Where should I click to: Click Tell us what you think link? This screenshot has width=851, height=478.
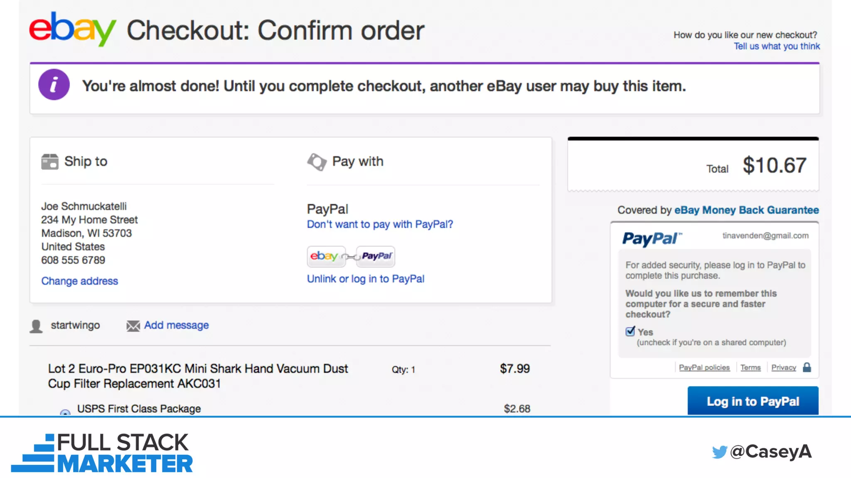coord(777,46)
